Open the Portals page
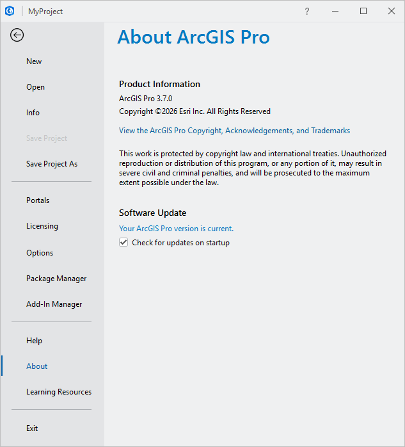The width and height of the screenshot is (405, 447). (x=38, y=200)
